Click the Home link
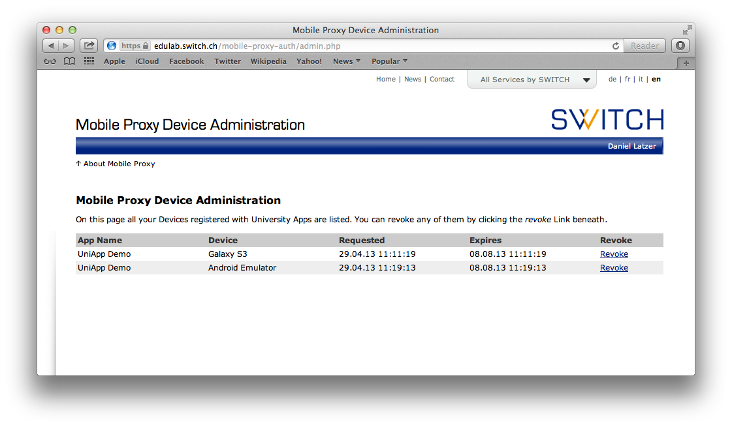Image resolution: width=732 pixels, height=427 pixels. point(386,80)
